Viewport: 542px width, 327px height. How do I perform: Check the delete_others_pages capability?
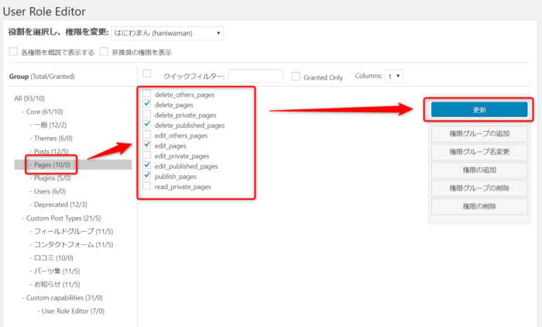(147, 95)
